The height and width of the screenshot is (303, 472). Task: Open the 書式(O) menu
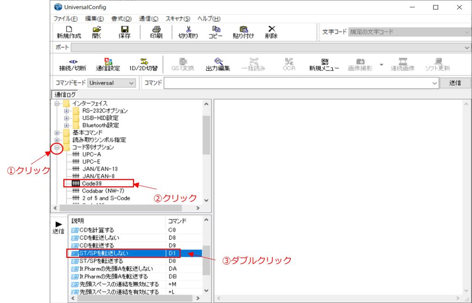(121, 18)
